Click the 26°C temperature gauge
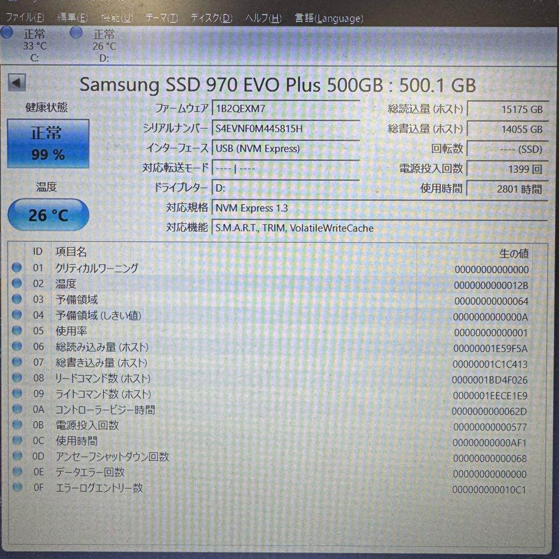559x559 pixels. 48,215
